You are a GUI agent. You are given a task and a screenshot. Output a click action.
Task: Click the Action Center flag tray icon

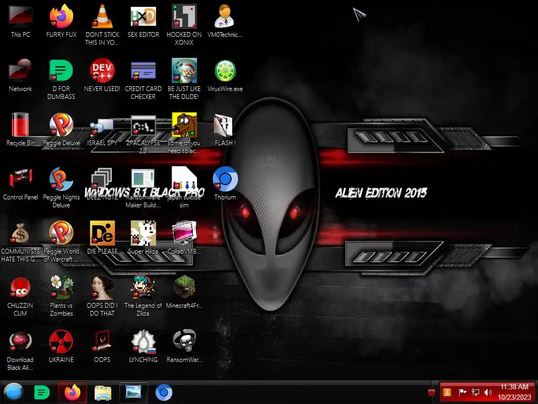tap(462, 392)
